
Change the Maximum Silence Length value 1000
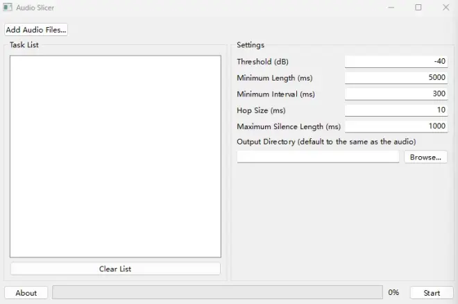click(396, 126)
